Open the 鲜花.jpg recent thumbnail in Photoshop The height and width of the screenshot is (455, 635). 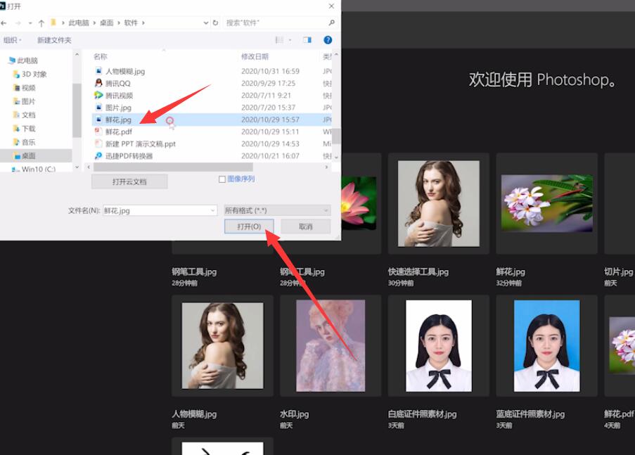tap(546, 203)
